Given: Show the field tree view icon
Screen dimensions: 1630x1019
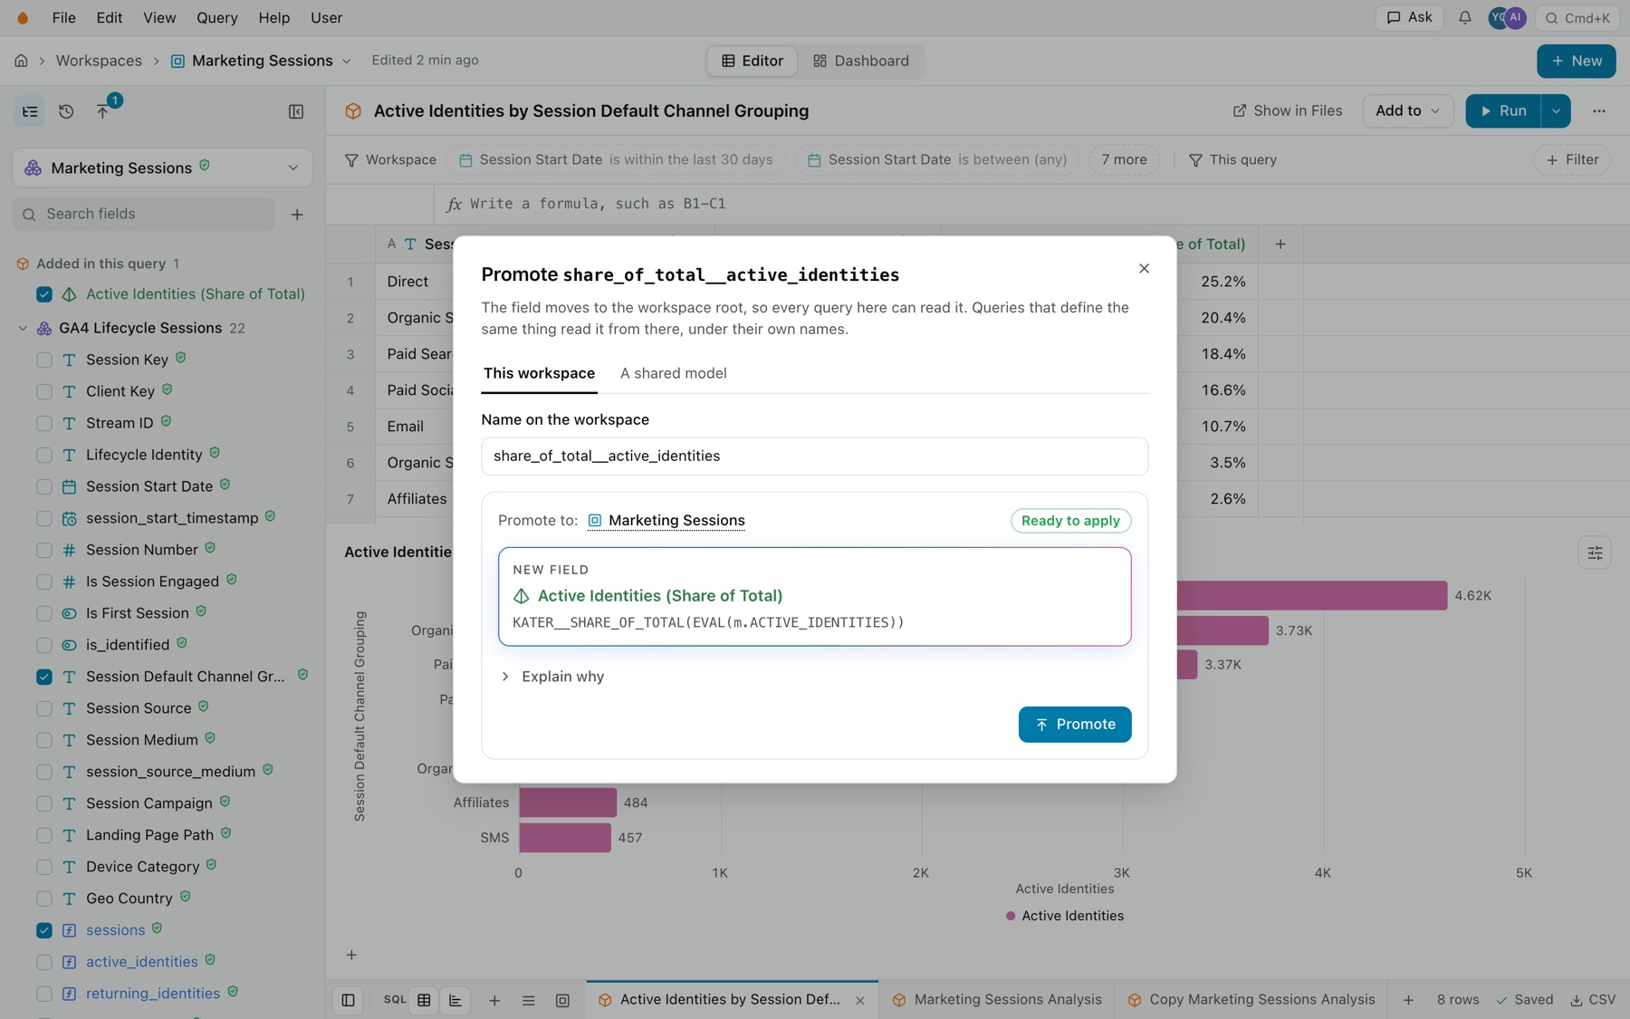Looking at the screenshot, I should pyautogui.click(x=30, y=111).
